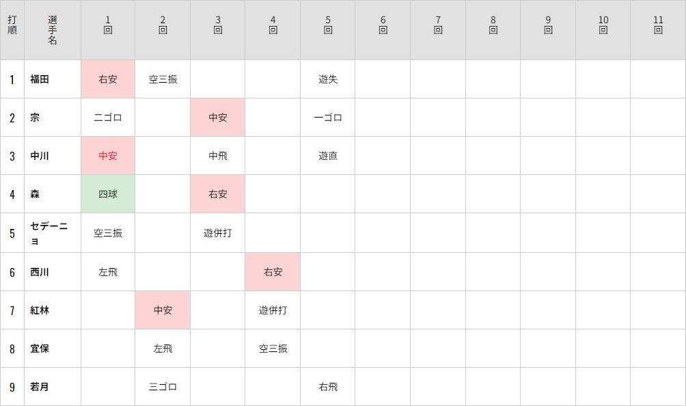Open player name セデーニョ

pos(49,233)
